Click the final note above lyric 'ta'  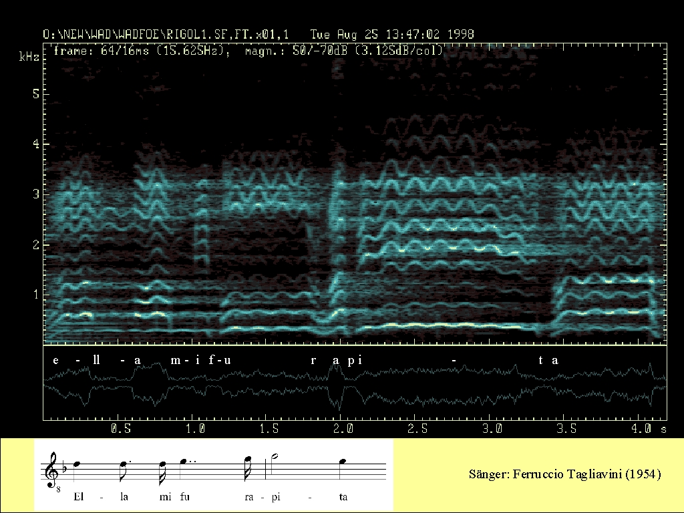(x=342, y=462)
